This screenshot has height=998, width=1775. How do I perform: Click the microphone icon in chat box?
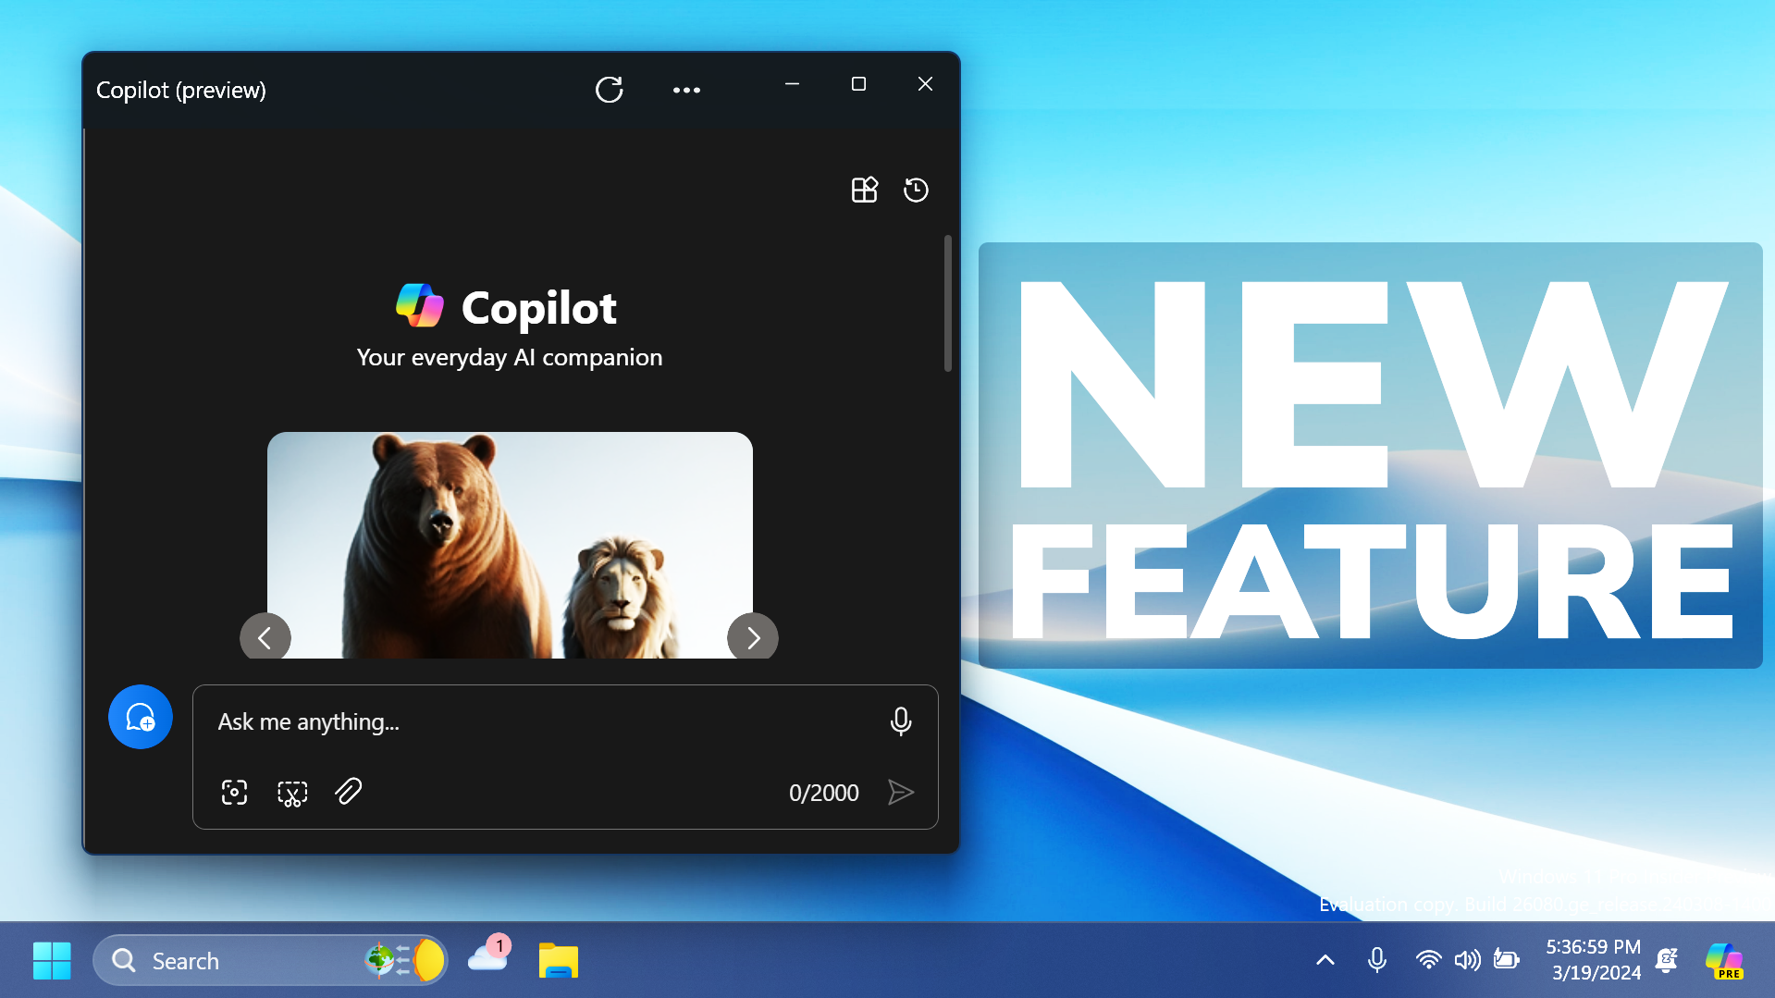click(900, 721)
